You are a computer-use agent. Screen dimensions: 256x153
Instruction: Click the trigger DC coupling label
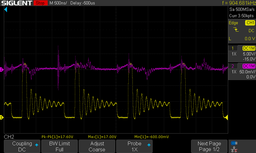click(252, 31)
